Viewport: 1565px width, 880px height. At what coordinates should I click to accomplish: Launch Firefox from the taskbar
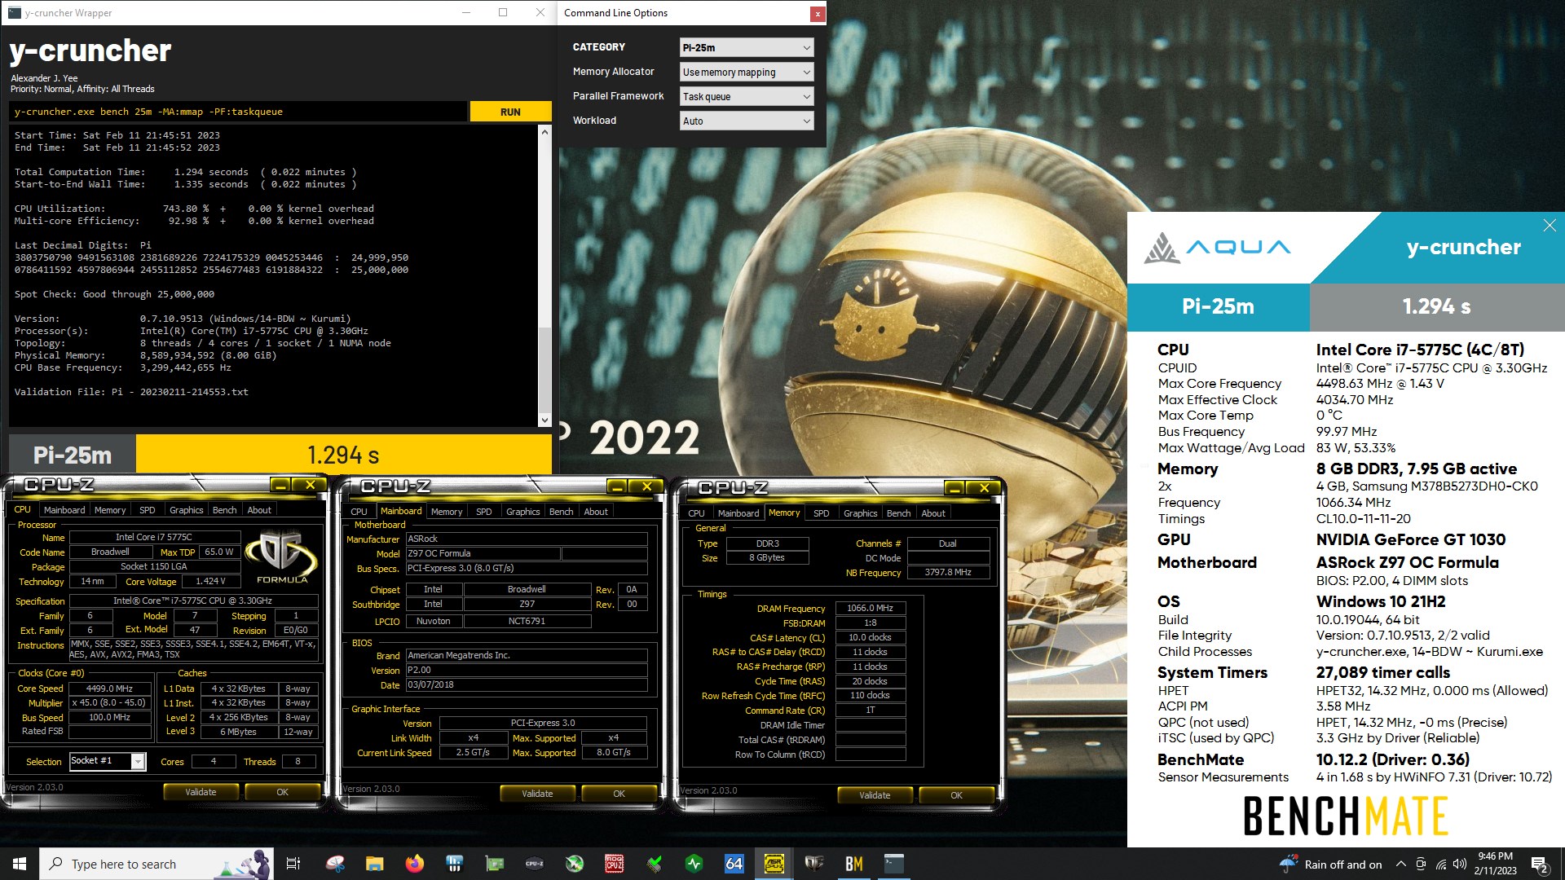pos(415,864)
